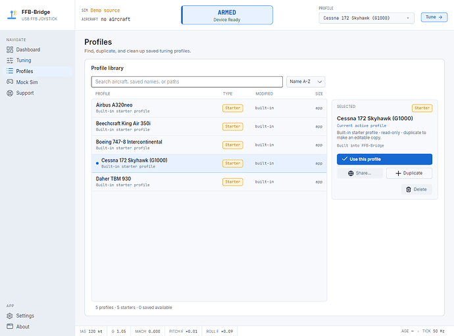Click the checkmark icon on Use this profile

[345, 159]
